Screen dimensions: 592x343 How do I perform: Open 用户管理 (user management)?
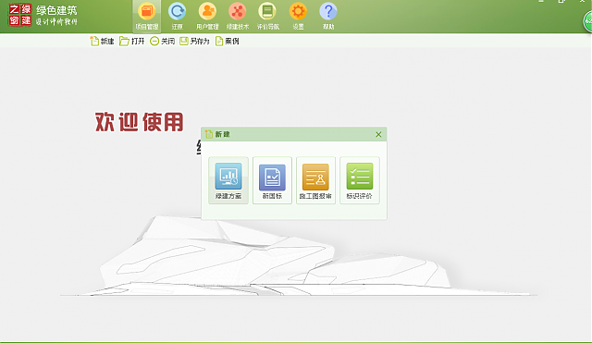click(207, 17)
